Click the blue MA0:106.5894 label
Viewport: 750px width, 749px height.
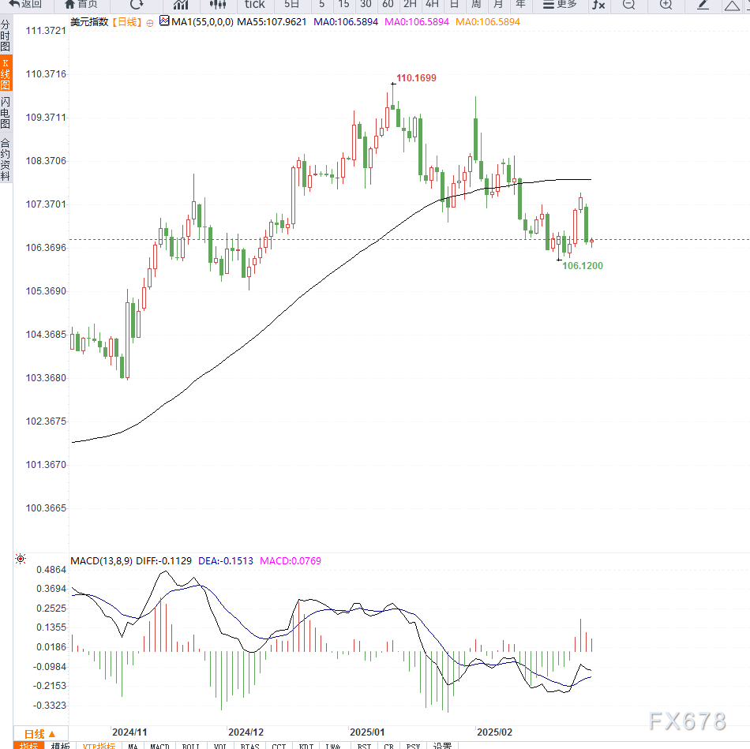point(346,22)
